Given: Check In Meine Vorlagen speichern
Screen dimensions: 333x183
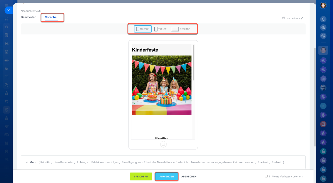Looking at the screenshot, I should (266, 176).
